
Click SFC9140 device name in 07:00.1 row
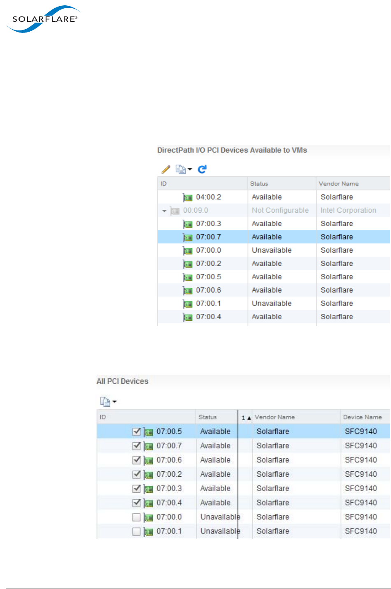pos(361,531)
